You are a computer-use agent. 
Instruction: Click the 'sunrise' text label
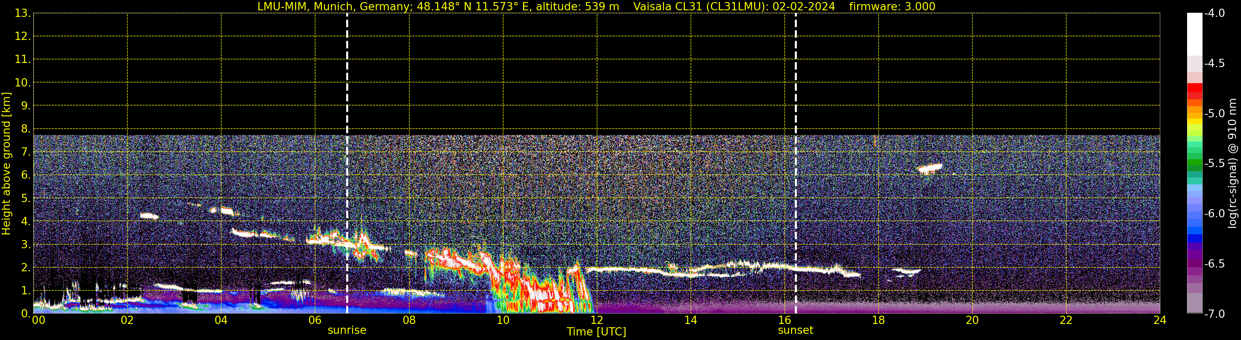coord(347,331)
